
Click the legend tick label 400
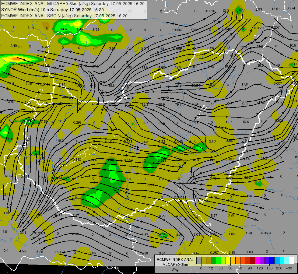289,268
